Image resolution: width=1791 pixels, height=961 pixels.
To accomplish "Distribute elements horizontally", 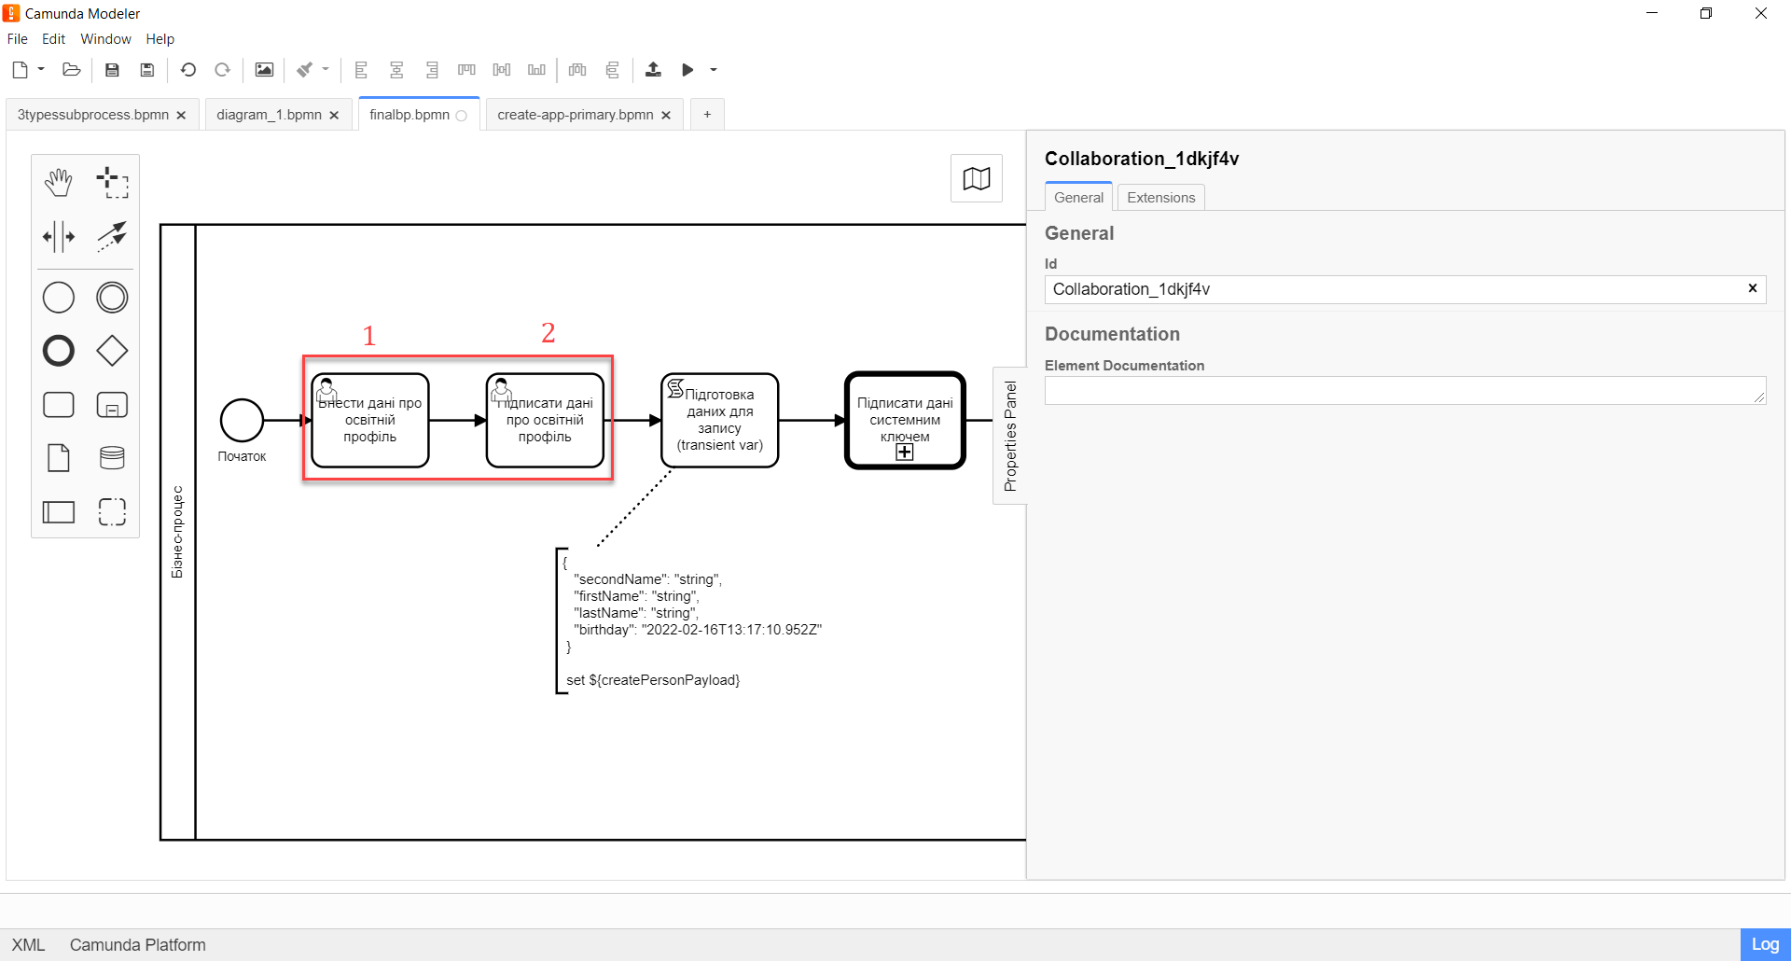I will (x=577, y=70).
